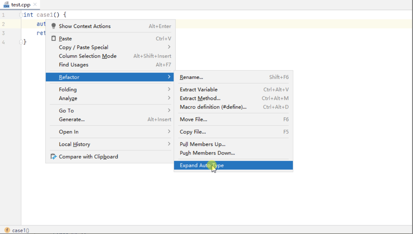Toggle Column Selection Mode
This screenshot has width=413, height=234.
point(110,56)
